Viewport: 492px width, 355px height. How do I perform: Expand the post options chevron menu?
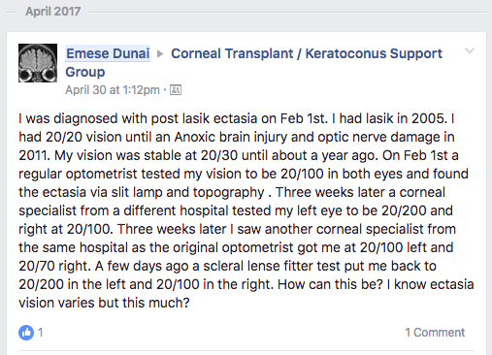[x=470, y=50]
